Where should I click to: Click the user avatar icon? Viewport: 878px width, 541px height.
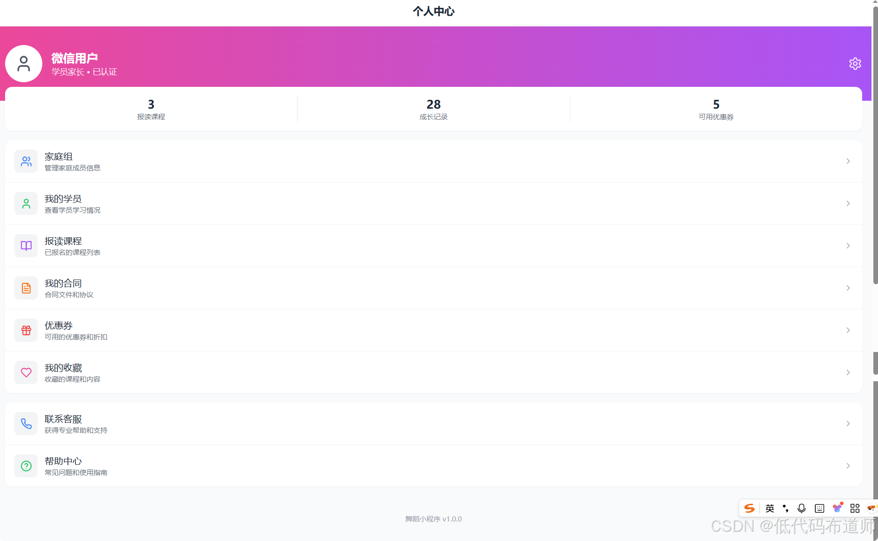tap(24, 64)
